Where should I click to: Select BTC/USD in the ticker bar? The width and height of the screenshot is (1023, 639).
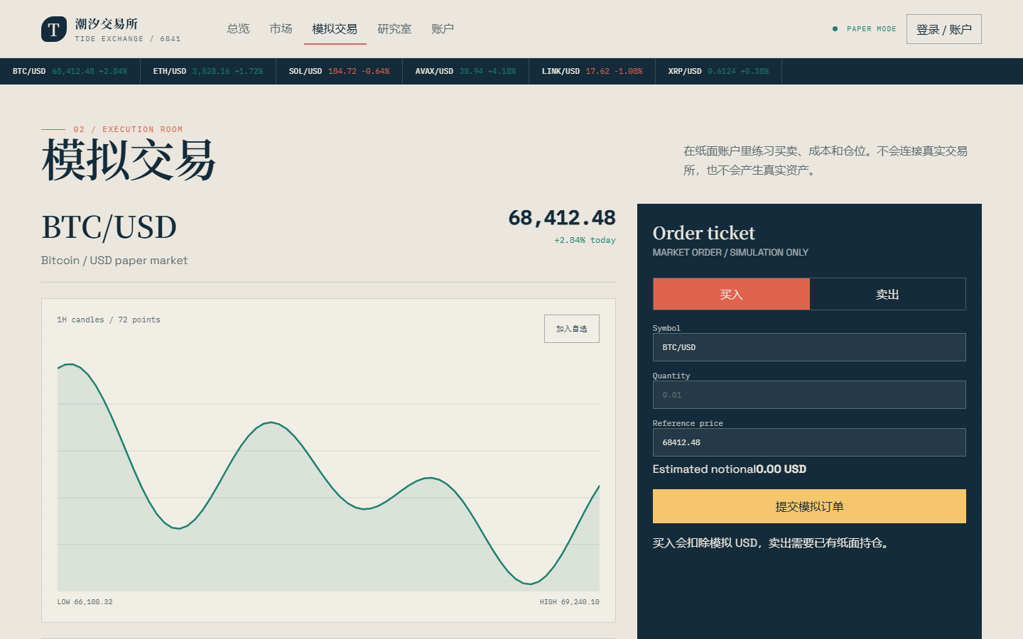pos(70,71)
